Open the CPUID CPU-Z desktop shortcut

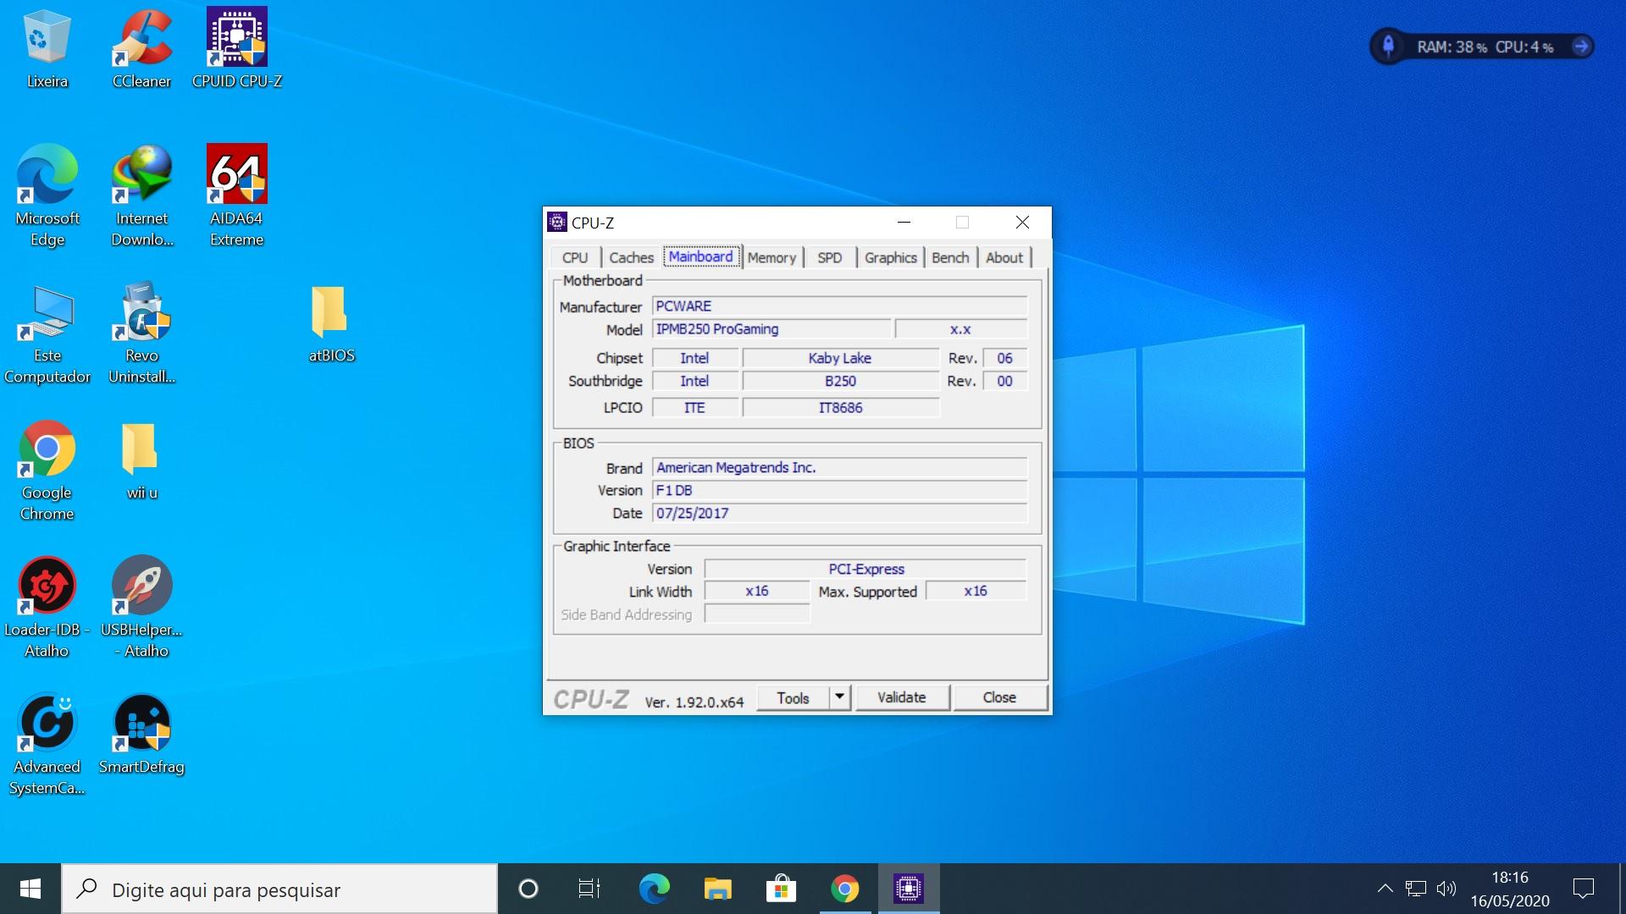coord(237,49)
